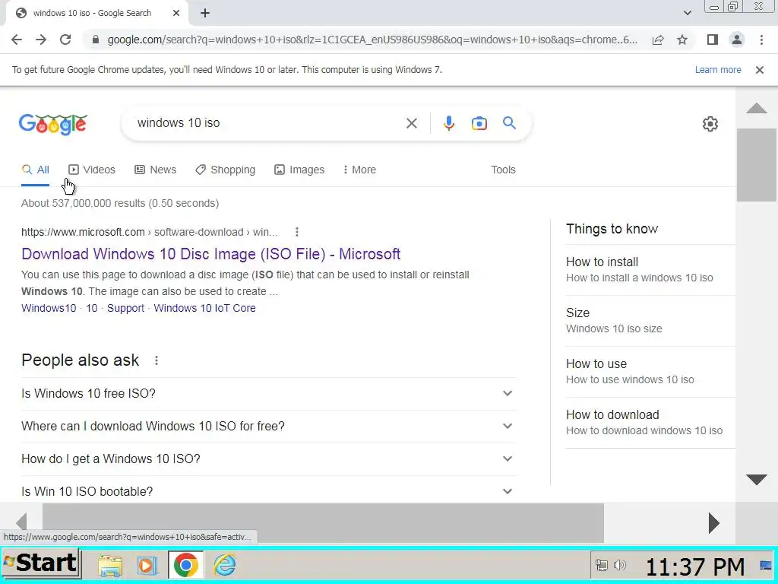This screenshot has width=778, height=584.
Task: Click the horizontal scrollbar right arrow
Action: [713, 523]
